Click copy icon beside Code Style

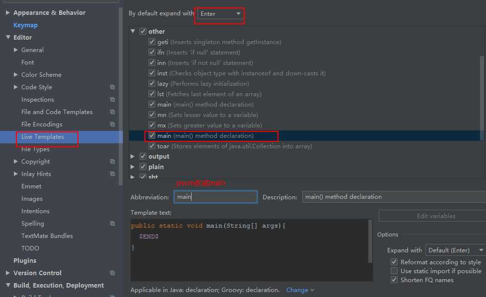tap(113, 87)
